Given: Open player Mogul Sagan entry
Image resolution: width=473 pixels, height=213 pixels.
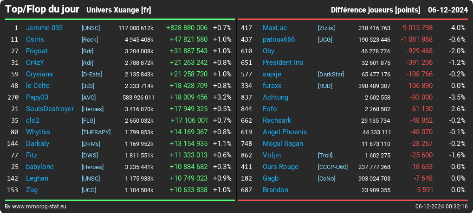Looking at the screenshot, I should point(283,144).
